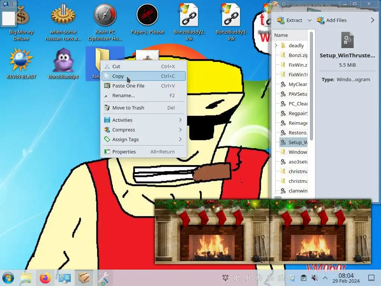Viewport: 381px width, 286px height.
Task: Launch Firefox from the taskbar
Action: [x=45, y=278]
